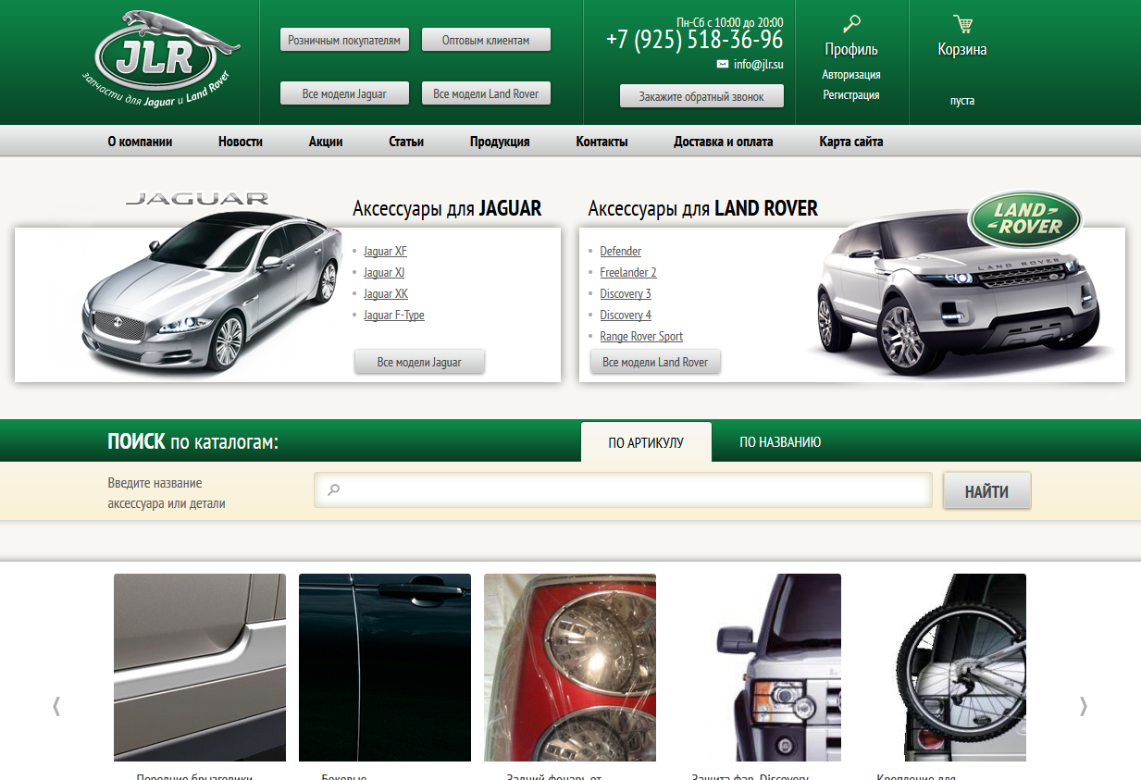Advance carousel with the right arrow
Image resolution: width=1141 pixels, height=780 pixels.
click(x=1084, y=706)
